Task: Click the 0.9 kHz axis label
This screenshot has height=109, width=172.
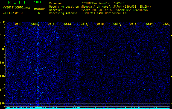Action: pos(2,63)
